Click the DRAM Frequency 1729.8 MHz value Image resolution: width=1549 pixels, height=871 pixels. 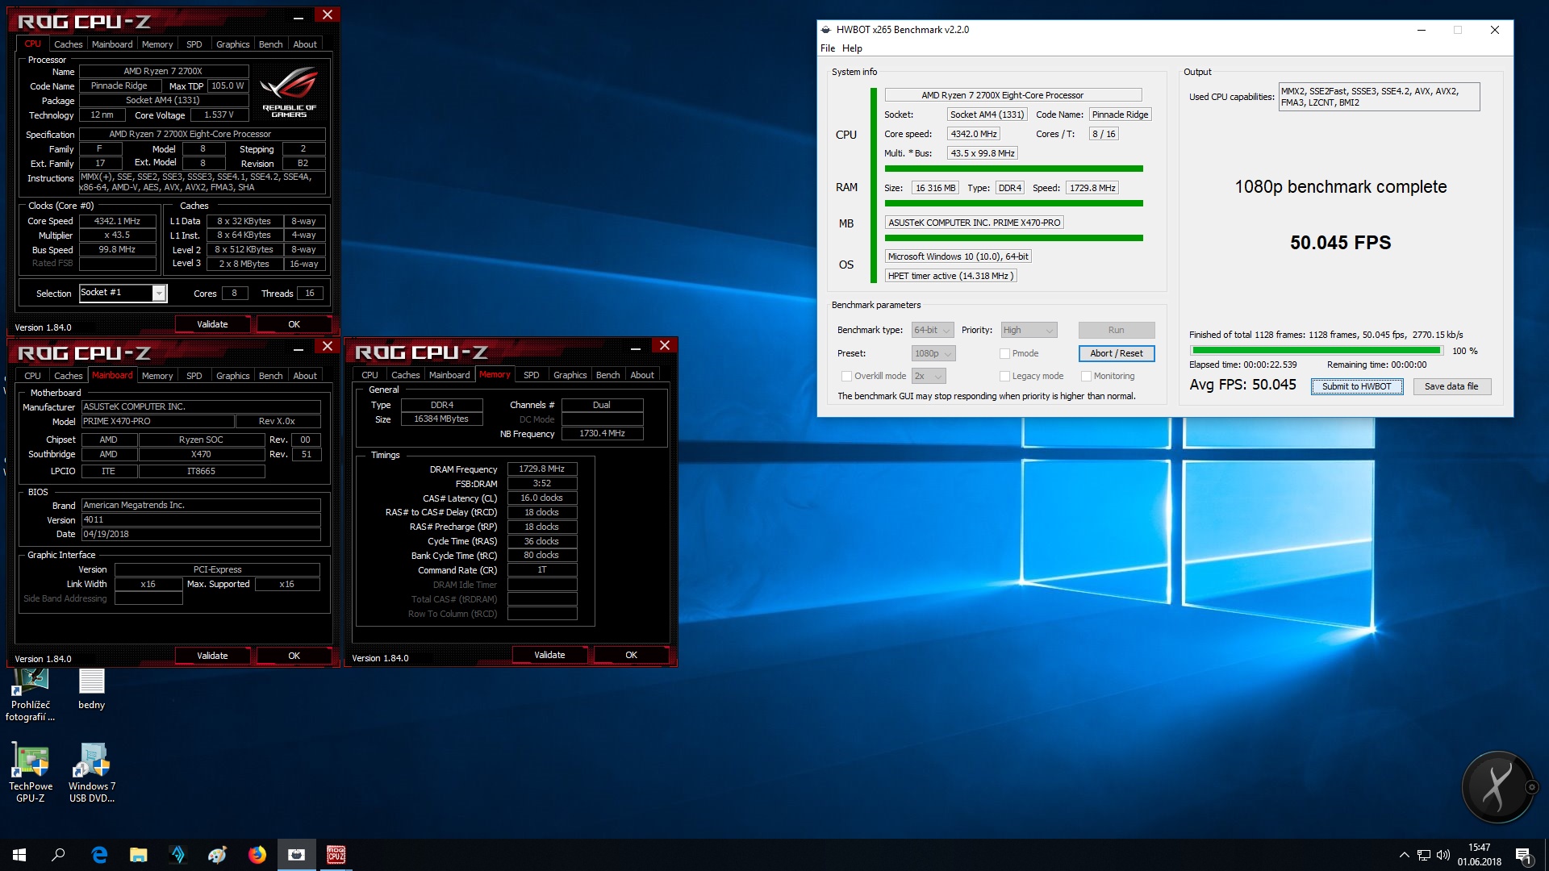click(542, 469)
